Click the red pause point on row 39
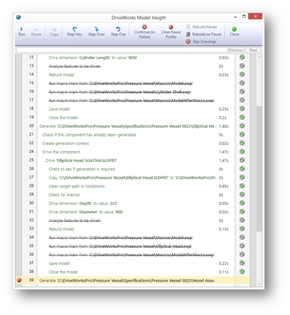Screen dimensions: 290x315 pyautogui.click(x=19, y=280)
